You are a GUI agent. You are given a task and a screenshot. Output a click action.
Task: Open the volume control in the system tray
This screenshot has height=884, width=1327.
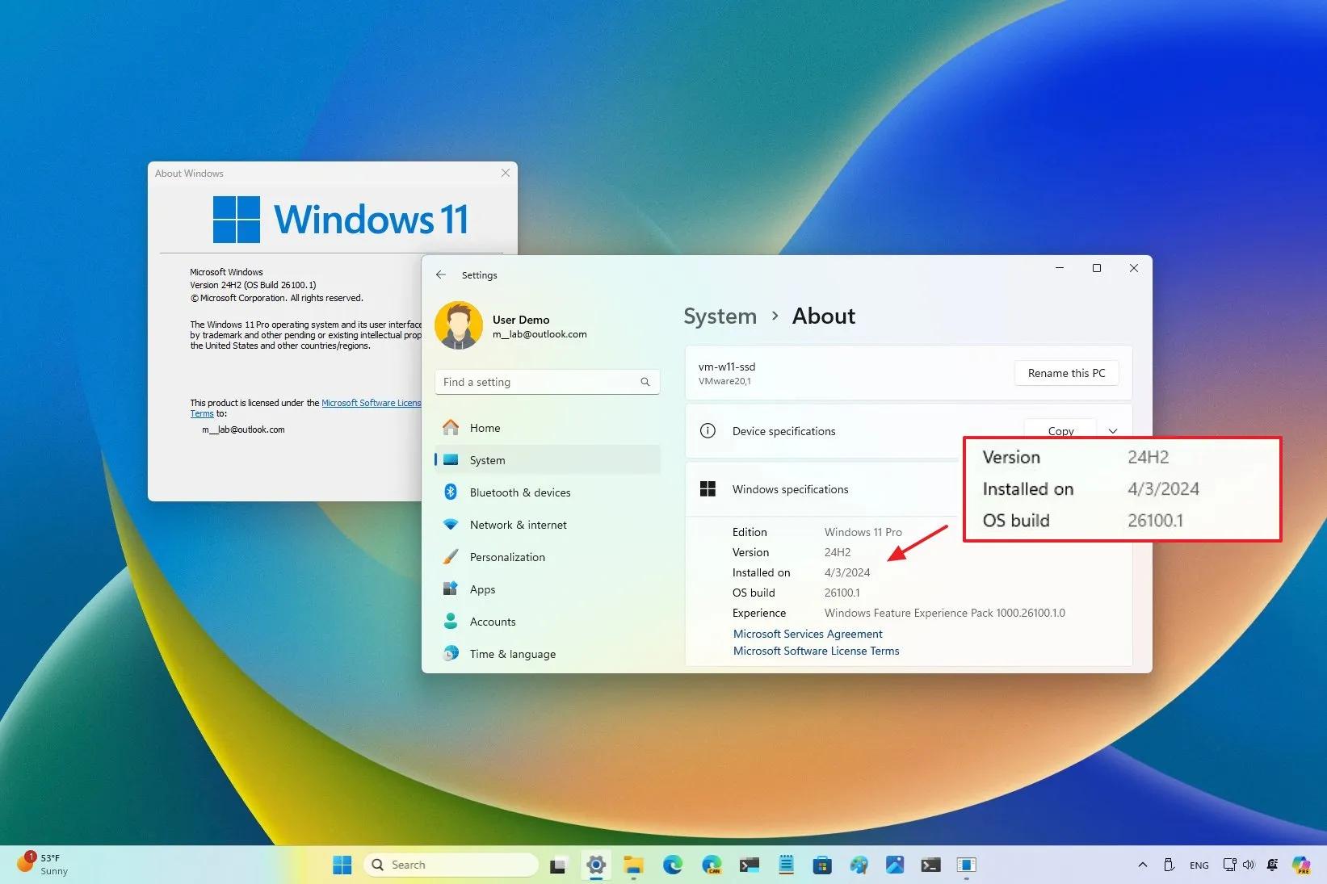coord(1249,865)
